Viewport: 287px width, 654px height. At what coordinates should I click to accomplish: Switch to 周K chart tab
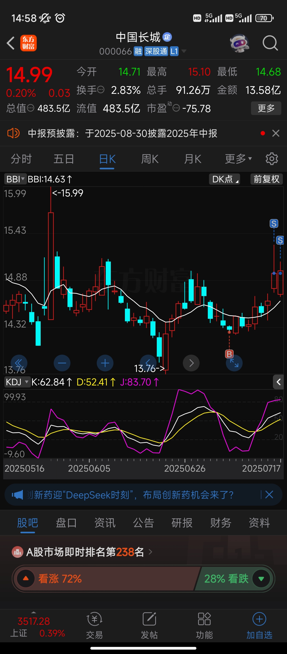tap(150, 159)
